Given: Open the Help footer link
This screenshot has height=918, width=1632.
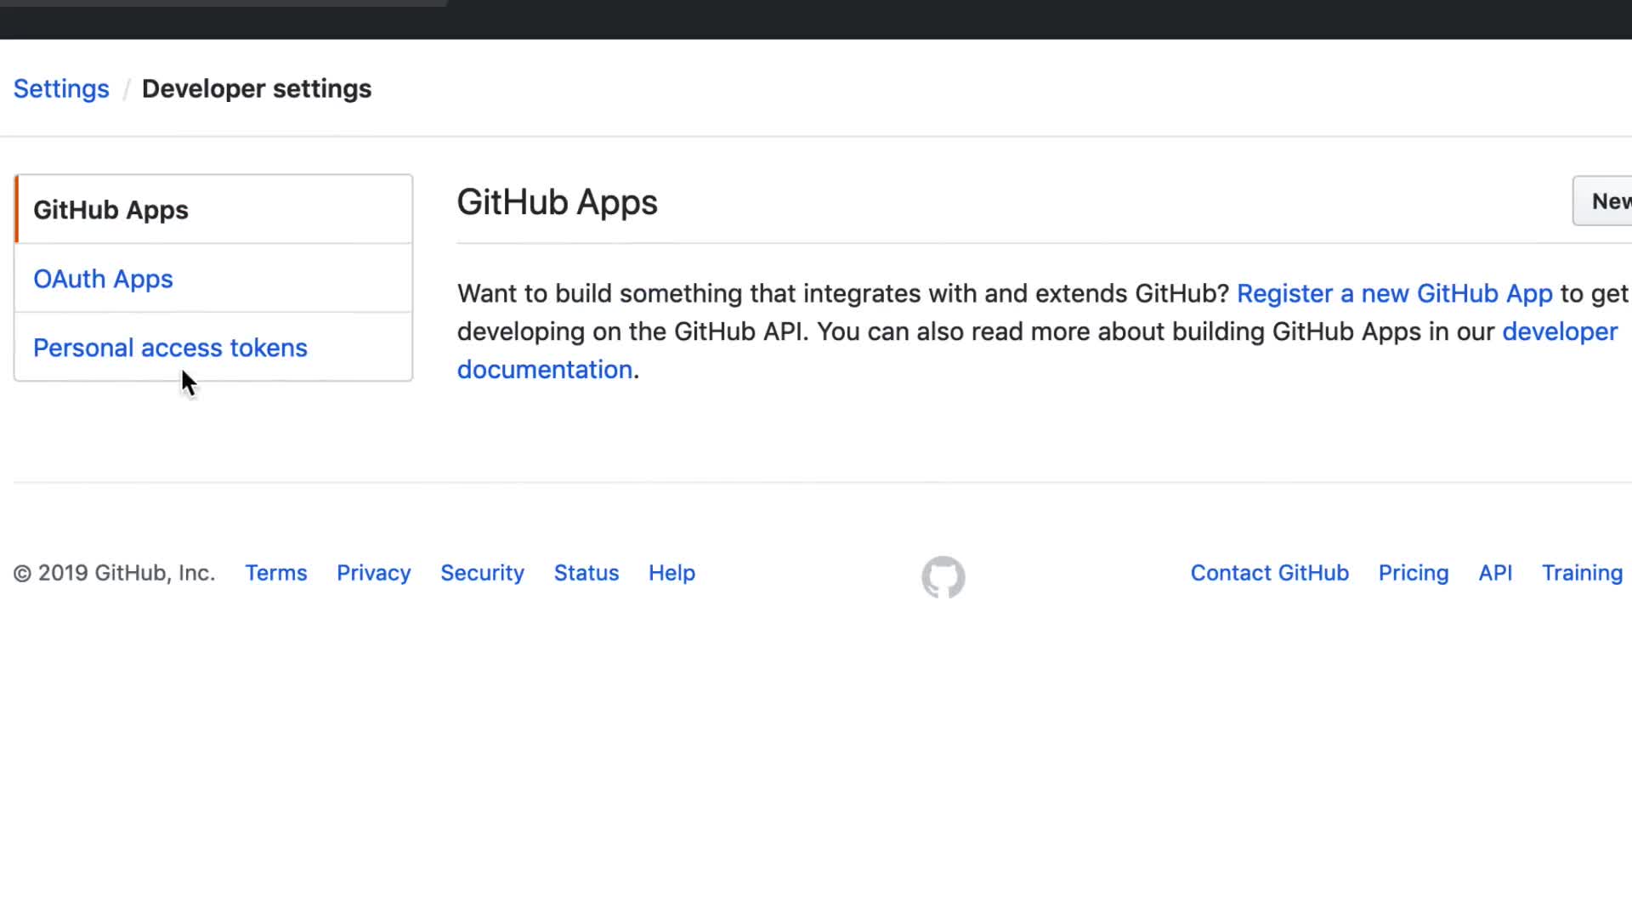Looking at the screenshot, I should coord(671,573).
